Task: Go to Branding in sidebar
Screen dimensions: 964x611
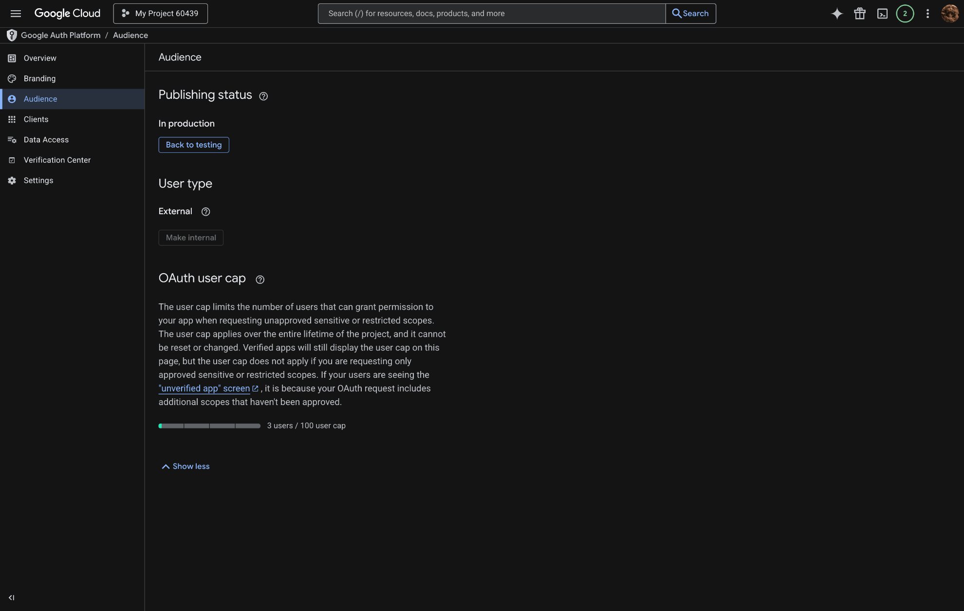Action: (x=39, y=78)
